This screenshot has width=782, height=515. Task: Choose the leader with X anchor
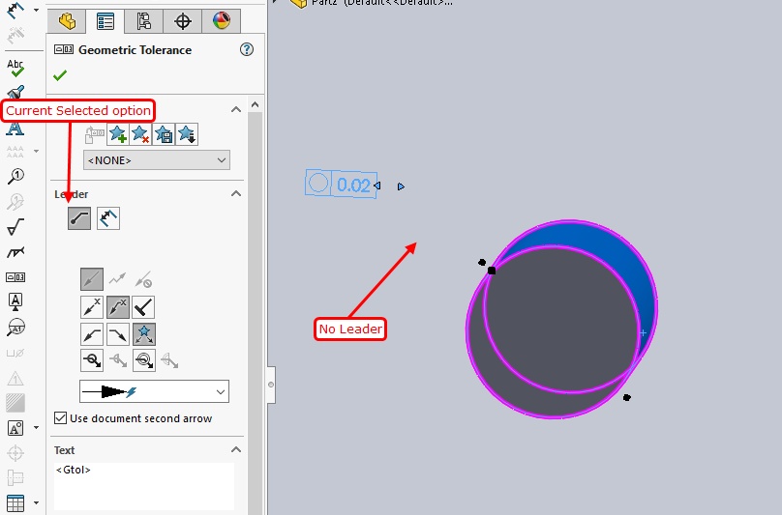92,307
